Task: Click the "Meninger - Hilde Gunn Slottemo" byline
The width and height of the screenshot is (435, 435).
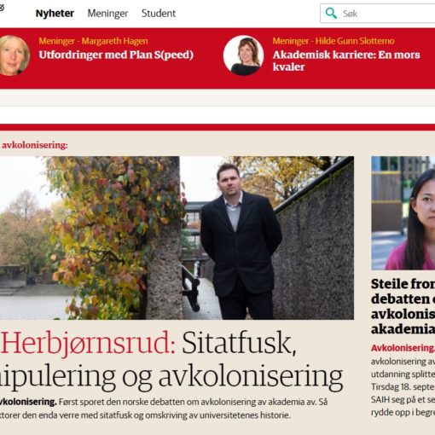Action: tap(333, 41)
